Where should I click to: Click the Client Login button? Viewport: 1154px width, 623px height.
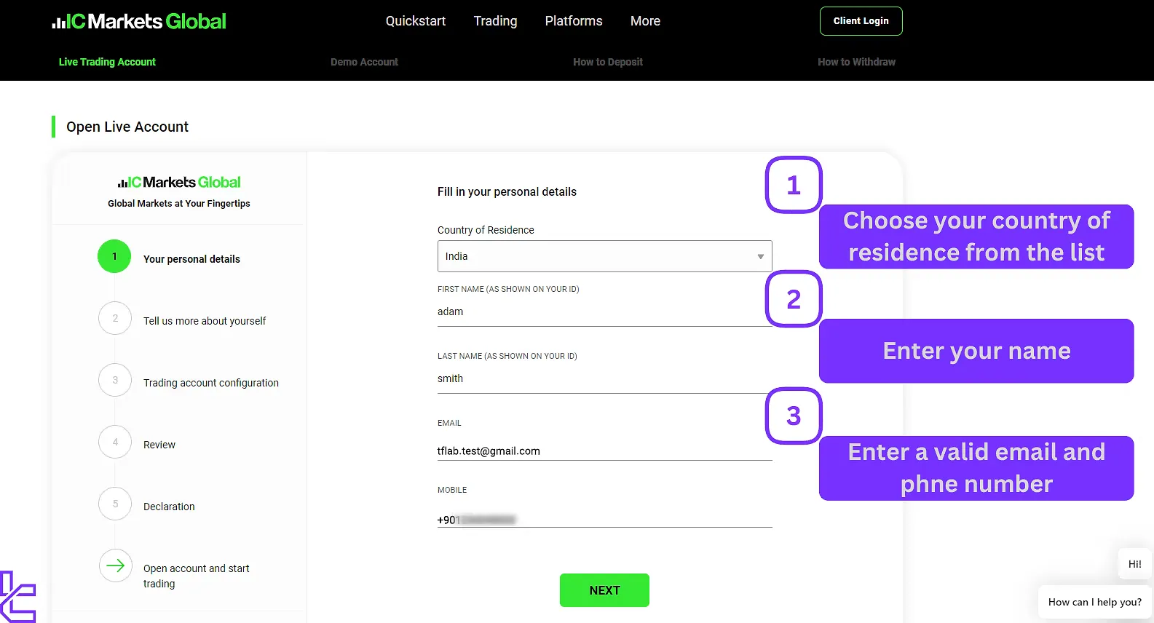(x=861, y=21)
